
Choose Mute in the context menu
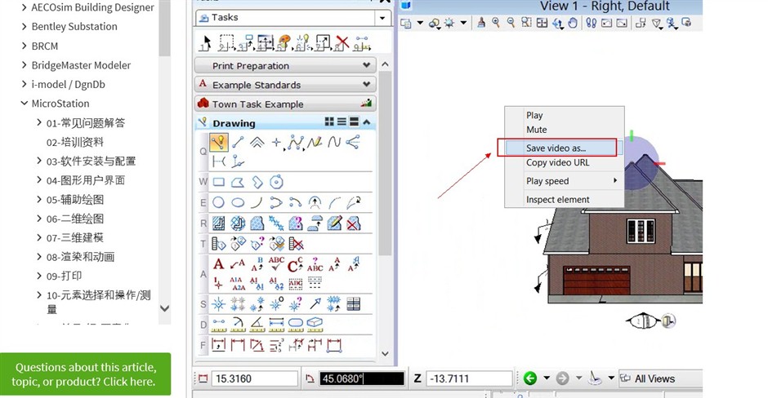(565, 130)
